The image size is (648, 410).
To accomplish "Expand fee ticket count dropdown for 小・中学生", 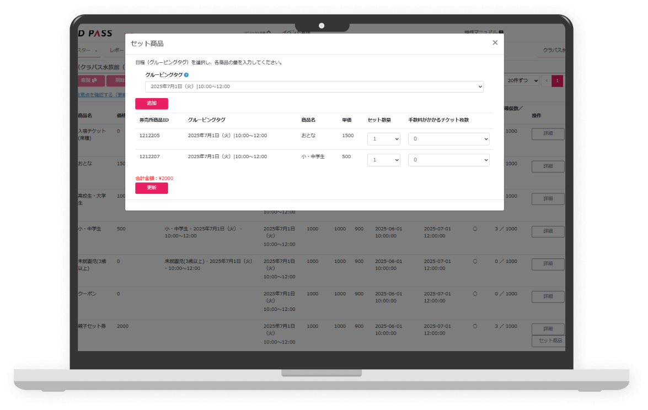I will (449, 160).
